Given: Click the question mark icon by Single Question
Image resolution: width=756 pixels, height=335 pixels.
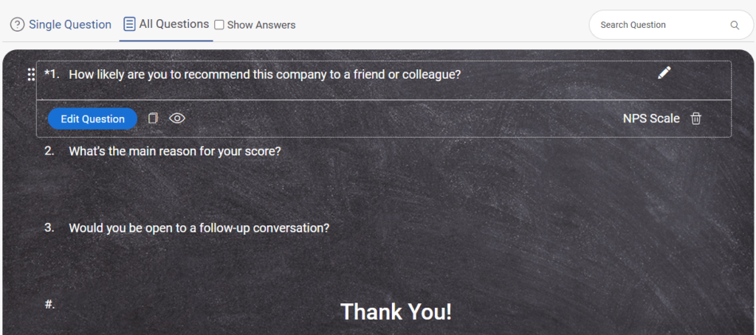Looking at the screenshot, I should [17, 25].
